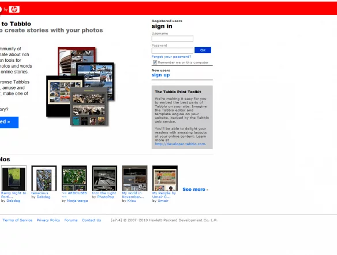The image size is (337, 255).
Task: Click the 'sign up' link for new users
Action: pyautogui.click(x=161, y=75)
